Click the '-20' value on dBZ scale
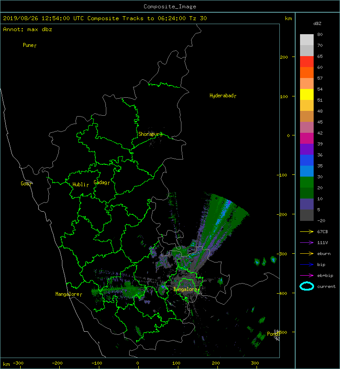340x369 pixels. [321, 221]
